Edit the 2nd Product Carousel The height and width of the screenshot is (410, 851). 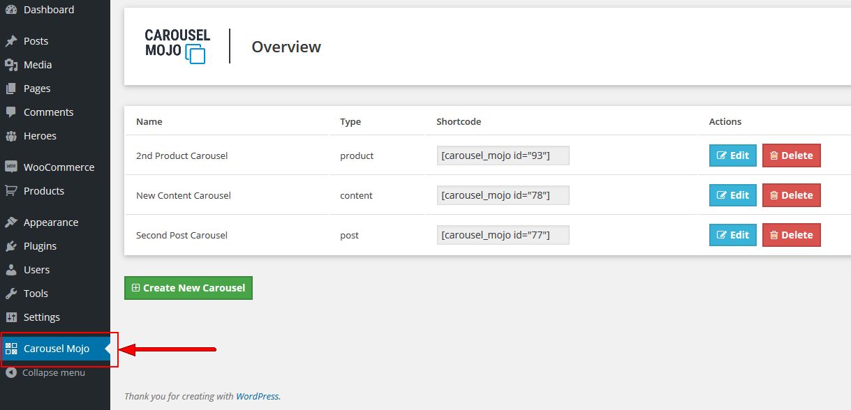[733, 155]
